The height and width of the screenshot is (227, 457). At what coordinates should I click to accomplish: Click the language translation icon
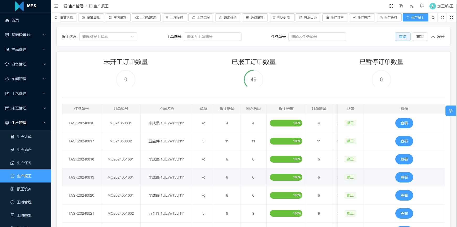point(411,6)
